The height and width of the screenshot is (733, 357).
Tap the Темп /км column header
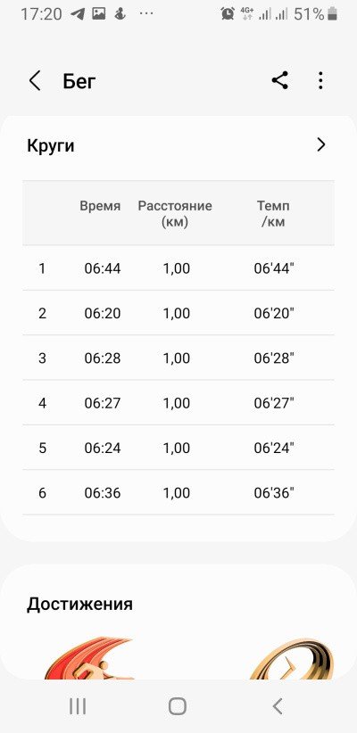click(x=274, y=213)
